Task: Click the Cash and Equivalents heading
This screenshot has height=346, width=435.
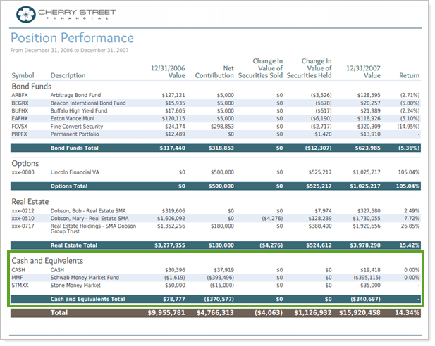Action: (x=47, y=260)
